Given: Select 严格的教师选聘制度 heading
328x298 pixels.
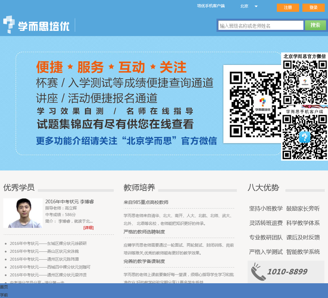Looking at the screenshot, I should (x=144, y=232).
